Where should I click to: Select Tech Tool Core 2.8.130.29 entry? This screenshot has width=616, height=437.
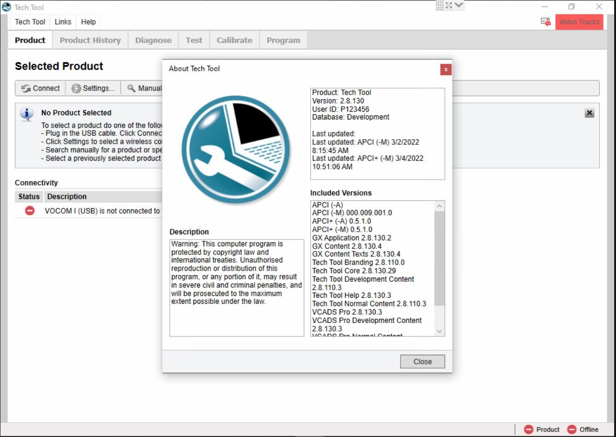pyautogui.click(x=354, y=271)
